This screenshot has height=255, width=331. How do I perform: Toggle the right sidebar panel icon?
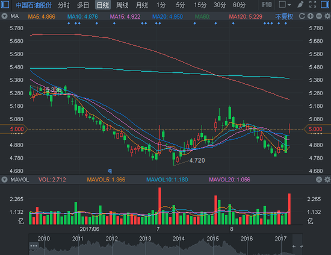point(325,4)
